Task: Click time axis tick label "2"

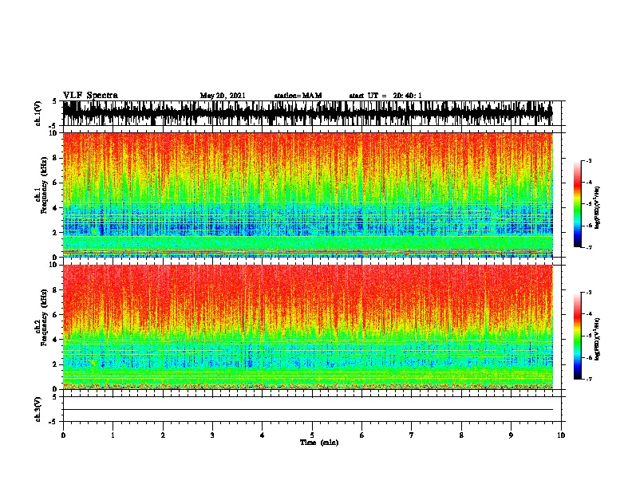Action: tap(163, 435)
